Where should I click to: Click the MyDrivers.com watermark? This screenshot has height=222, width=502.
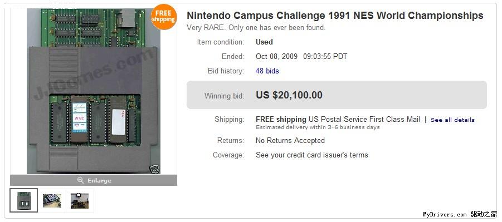pos(460,214)
